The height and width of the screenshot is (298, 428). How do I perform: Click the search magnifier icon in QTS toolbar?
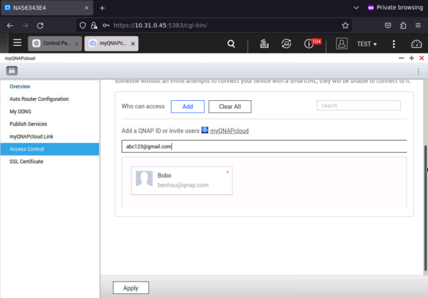(x=231, y=44)
